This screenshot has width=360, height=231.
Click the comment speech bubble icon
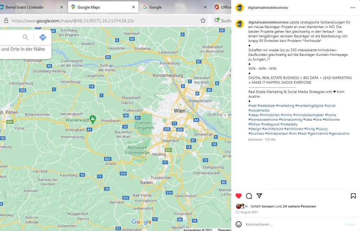[249, 196]
